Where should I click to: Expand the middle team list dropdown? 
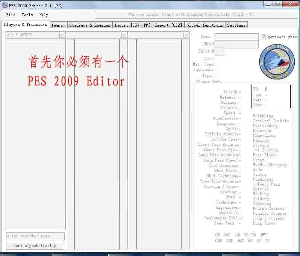(124, 35)
